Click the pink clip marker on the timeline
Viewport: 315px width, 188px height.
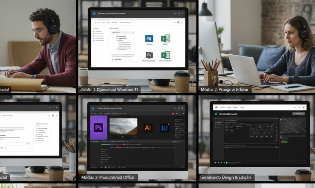pos(117,147)
